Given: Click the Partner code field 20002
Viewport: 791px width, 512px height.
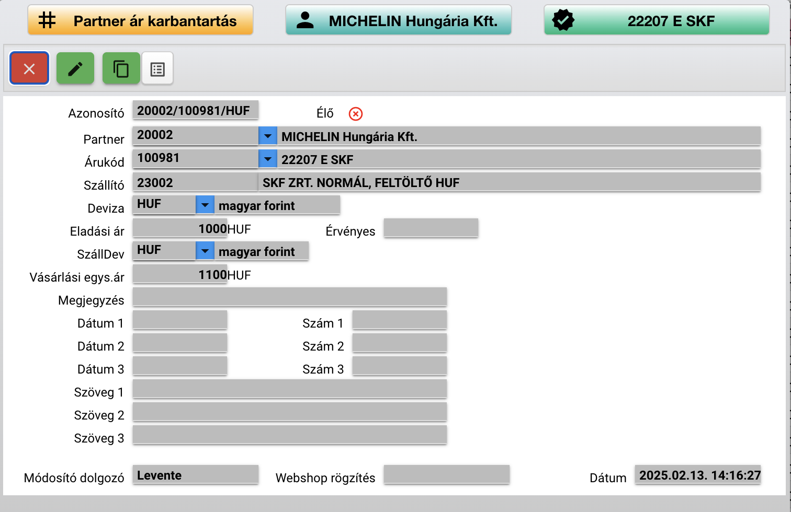Looking at the screenshot, I should pos(196,135).
